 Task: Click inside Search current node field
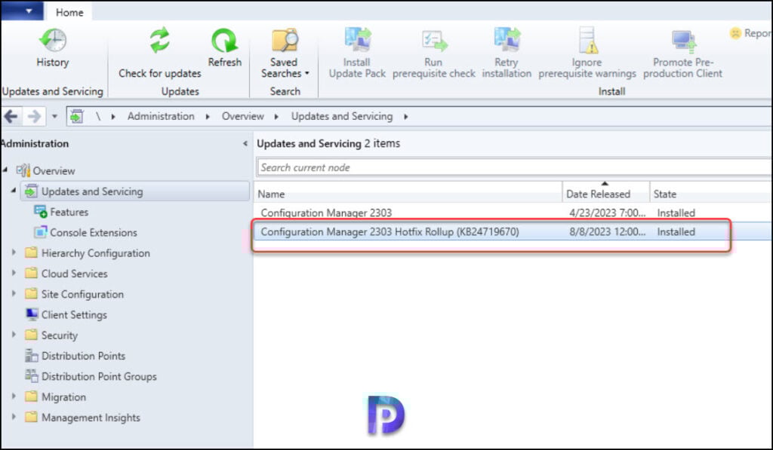click(x=514, y=167)
